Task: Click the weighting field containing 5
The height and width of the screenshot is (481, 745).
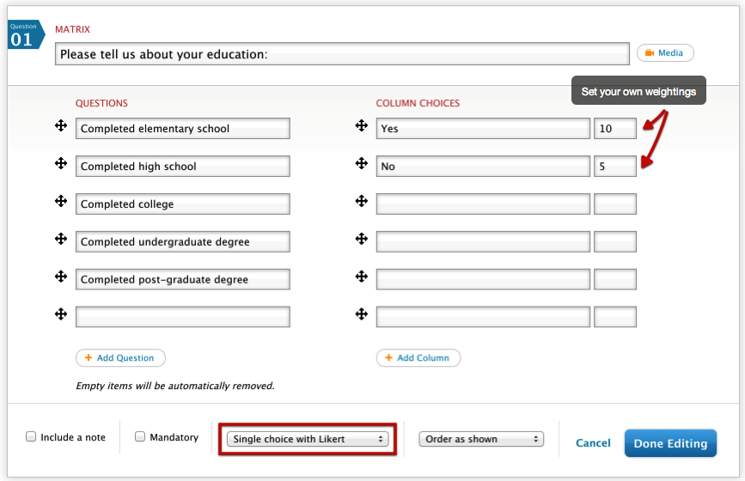Action: pyautogui.click(x=615, y=167)
